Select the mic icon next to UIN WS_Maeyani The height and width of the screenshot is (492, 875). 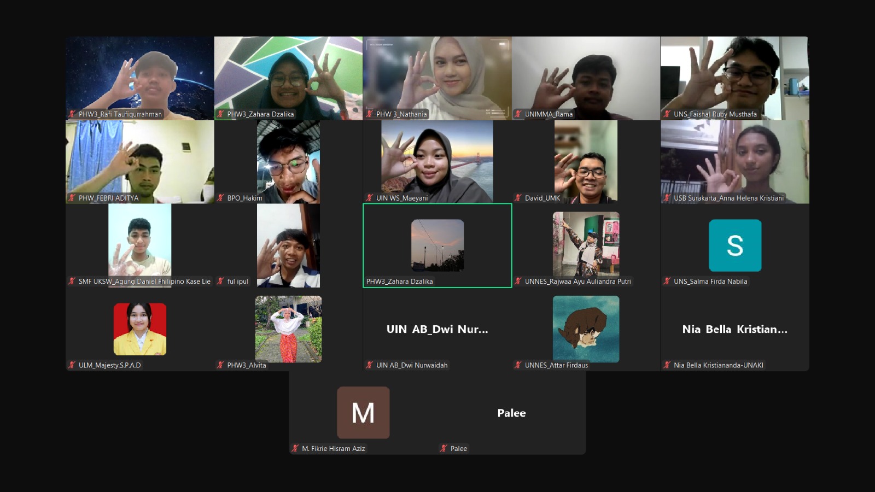[x=370, y=198]
